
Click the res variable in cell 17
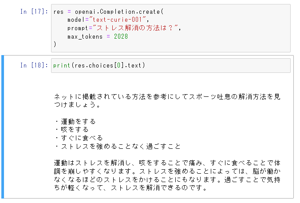(58, 12)
